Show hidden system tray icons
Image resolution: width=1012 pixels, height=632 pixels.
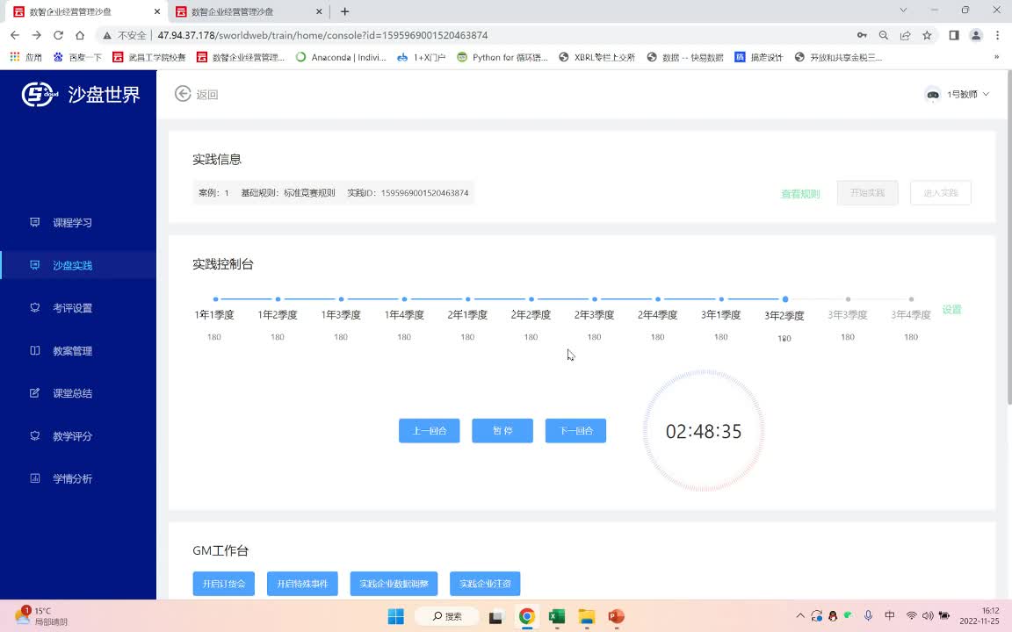point(800,616)
